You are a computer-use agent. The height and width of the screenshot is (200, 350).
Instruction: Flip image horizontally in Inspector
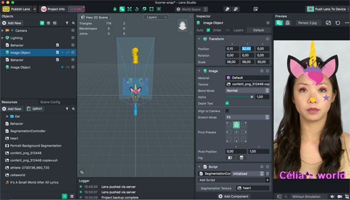click(x=230, y=158)
